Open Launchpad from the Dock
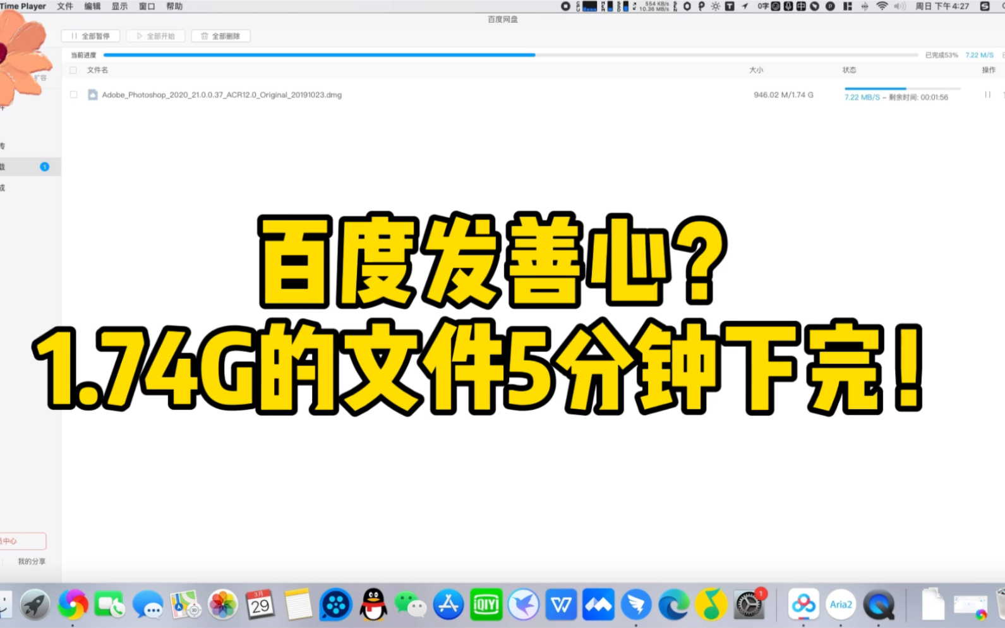Image resolution: width=1005 pixels, height=628 pixels. (35, 605)
